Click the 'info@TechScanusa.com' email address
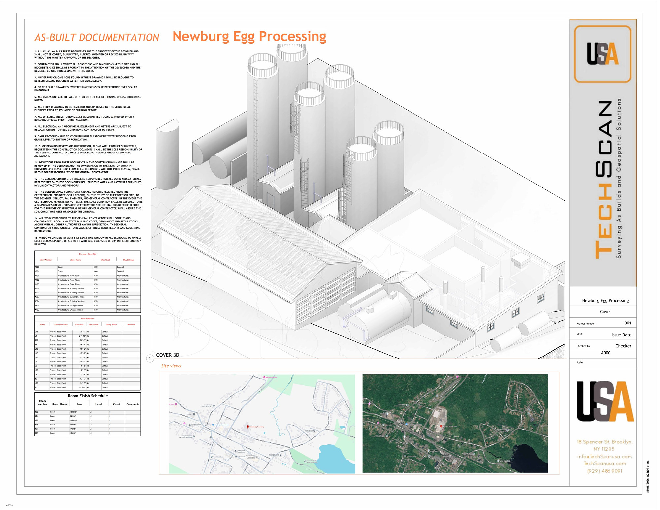660x510 pixels. [x=605, y=457]
